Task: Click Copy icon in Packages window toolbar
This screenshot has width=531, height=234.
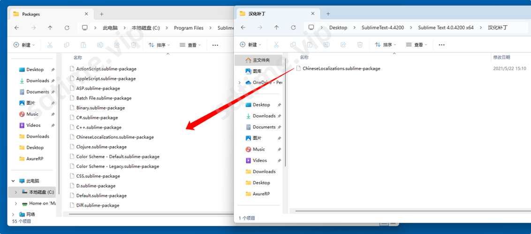Action: point(67,45)
